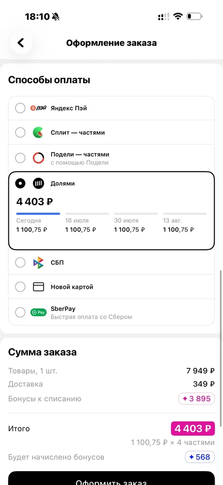Tap the 3 895 bonus write-off badge
223x485 pixels.
click(197, 399)
